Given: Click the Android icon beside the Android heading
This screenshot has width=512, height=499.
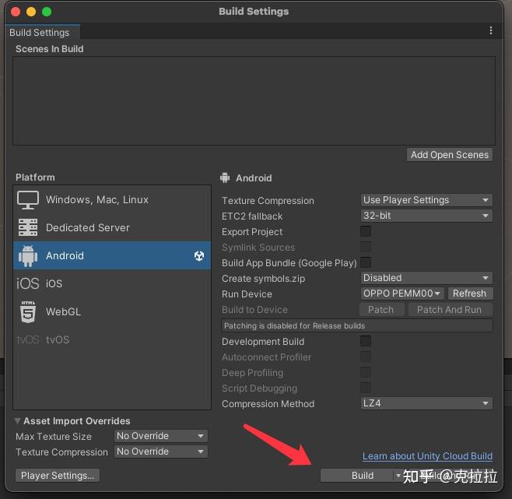Looking at the screenshot, I should pyautogui.click(x=225, y=177).
